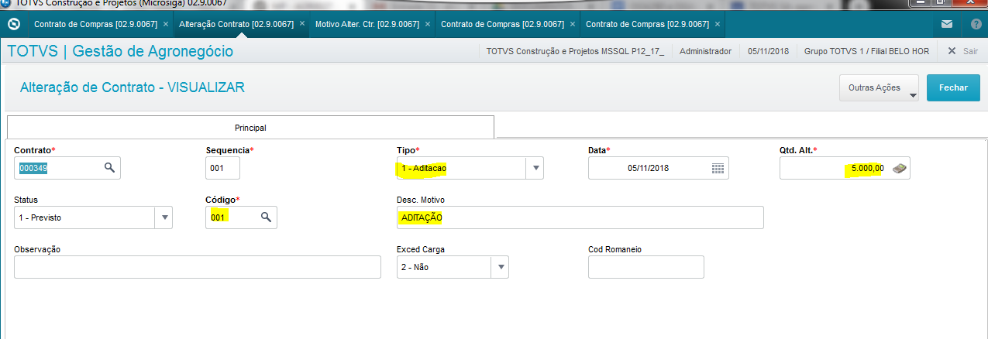Close the first Contrato de Compras tab
The image size is (988, 339).
166,24
